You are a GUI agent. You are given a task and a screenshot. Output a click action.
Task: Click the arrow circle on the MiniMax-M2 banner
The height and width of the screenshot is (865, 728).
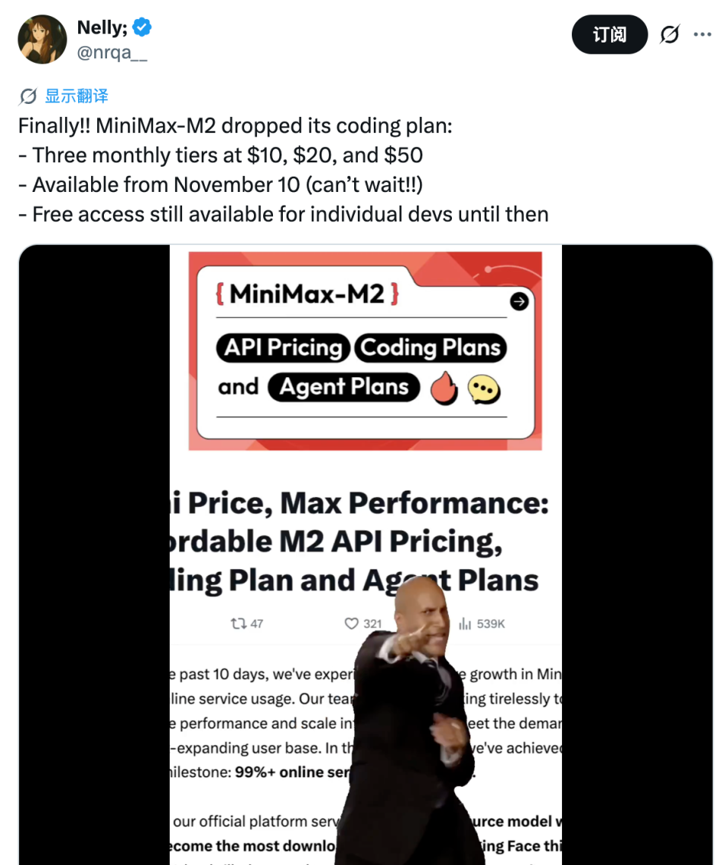[x=519, y=301]
